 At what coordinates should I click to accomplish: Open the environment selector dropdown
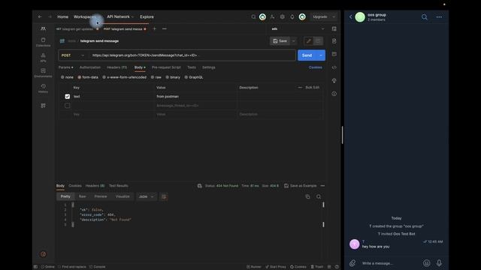[298, 28]
